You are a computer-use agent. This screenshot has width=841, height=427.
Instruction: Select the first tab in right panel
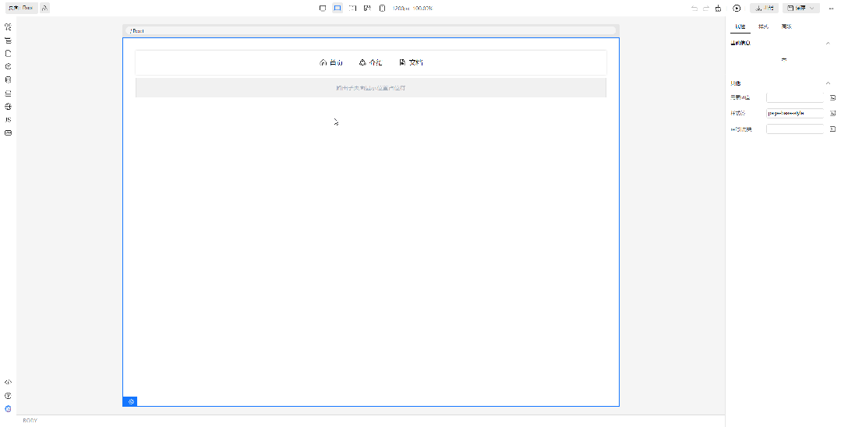tap(740, 26)
